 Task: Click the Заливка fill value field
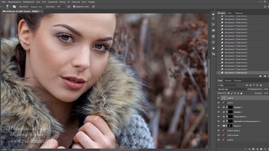click(x=266, y=93)
